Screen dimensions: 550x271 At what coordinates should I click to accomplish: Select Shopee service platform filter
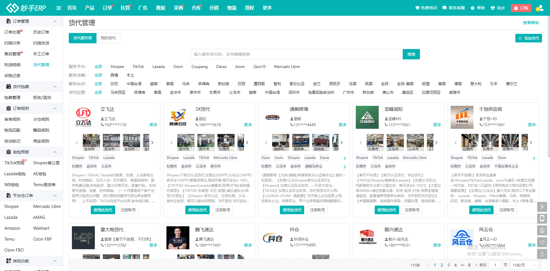tap(117, 67)
